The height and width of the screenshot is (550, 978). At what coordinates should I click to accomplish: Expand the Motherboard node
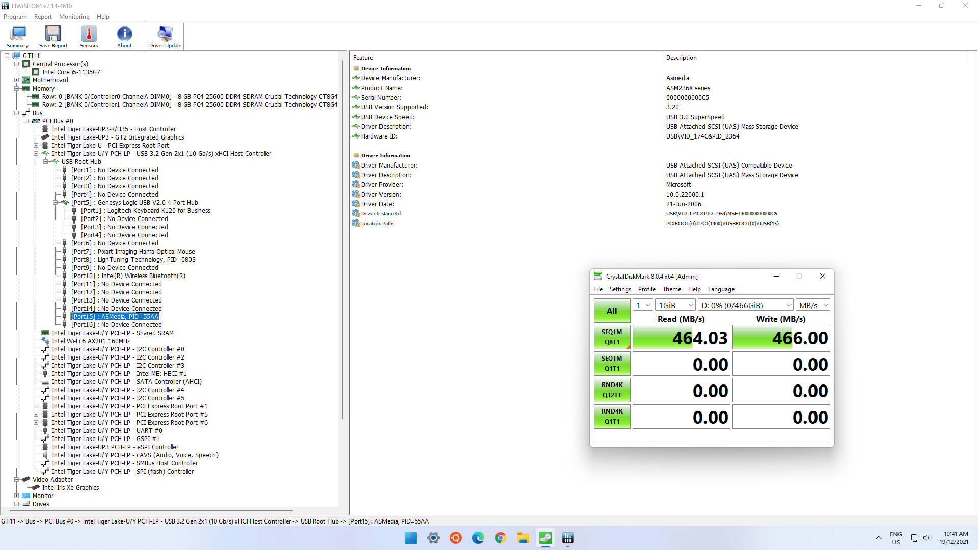pyautogui.click(x=17, y=80)
